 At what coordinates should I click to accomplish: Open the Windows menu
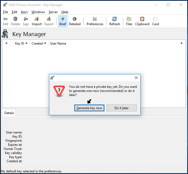pyautogui.click(x=38, y=12)
